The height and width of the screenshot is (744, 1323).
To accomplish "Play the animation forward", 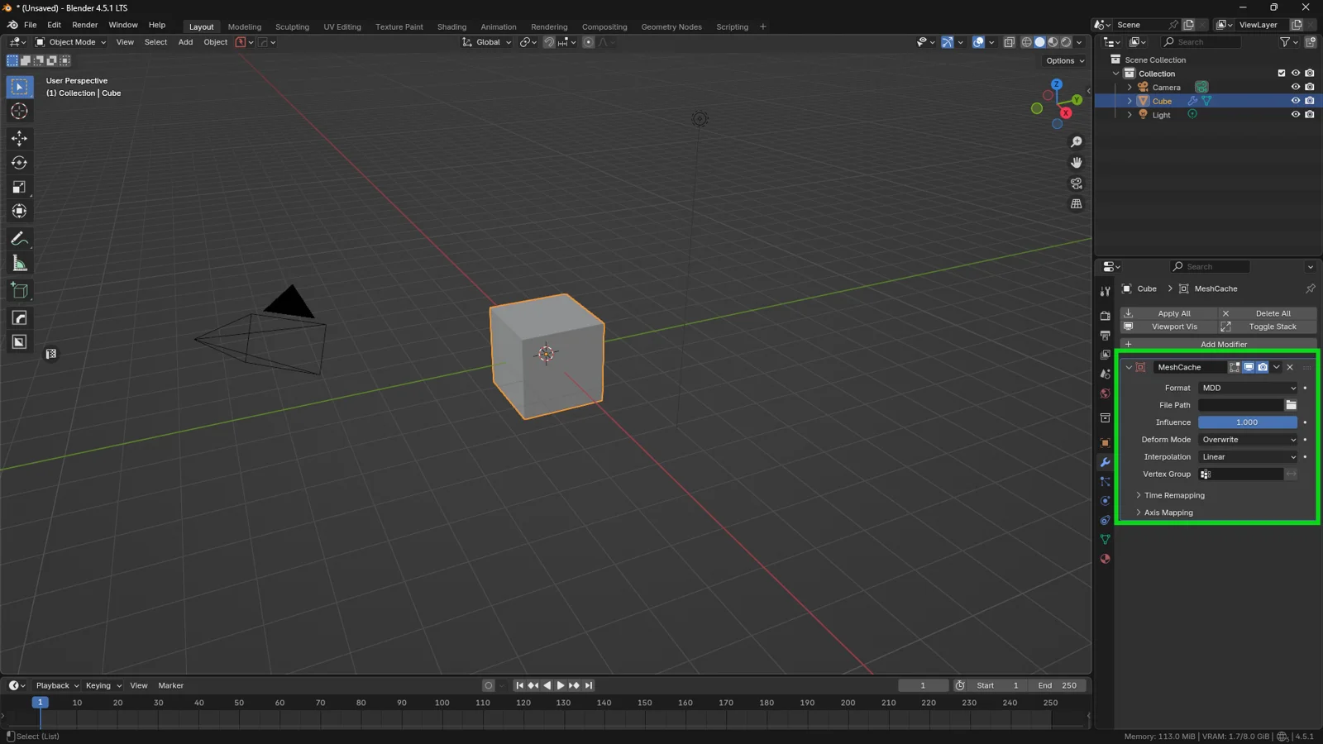I will 561,685.
